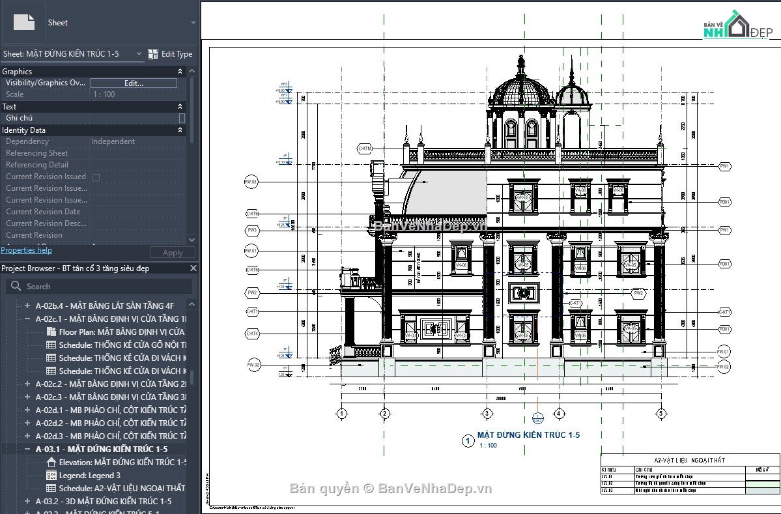Expand the A-02b.4 MẶT BẰNG LÁT SÀN TẦNG 4F node
The height and width of the screenshot is (514, 781).
point(27,306)
